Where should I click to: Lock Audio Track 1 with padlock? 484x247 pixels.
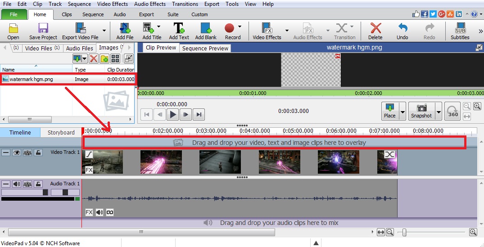pyautogui.click(x=38, y=184)
